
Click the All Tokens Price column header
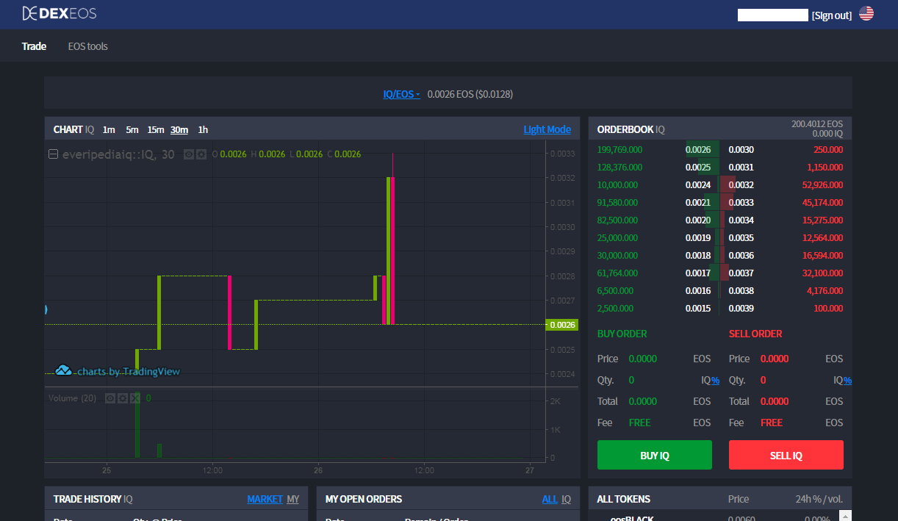pos(739,499)
